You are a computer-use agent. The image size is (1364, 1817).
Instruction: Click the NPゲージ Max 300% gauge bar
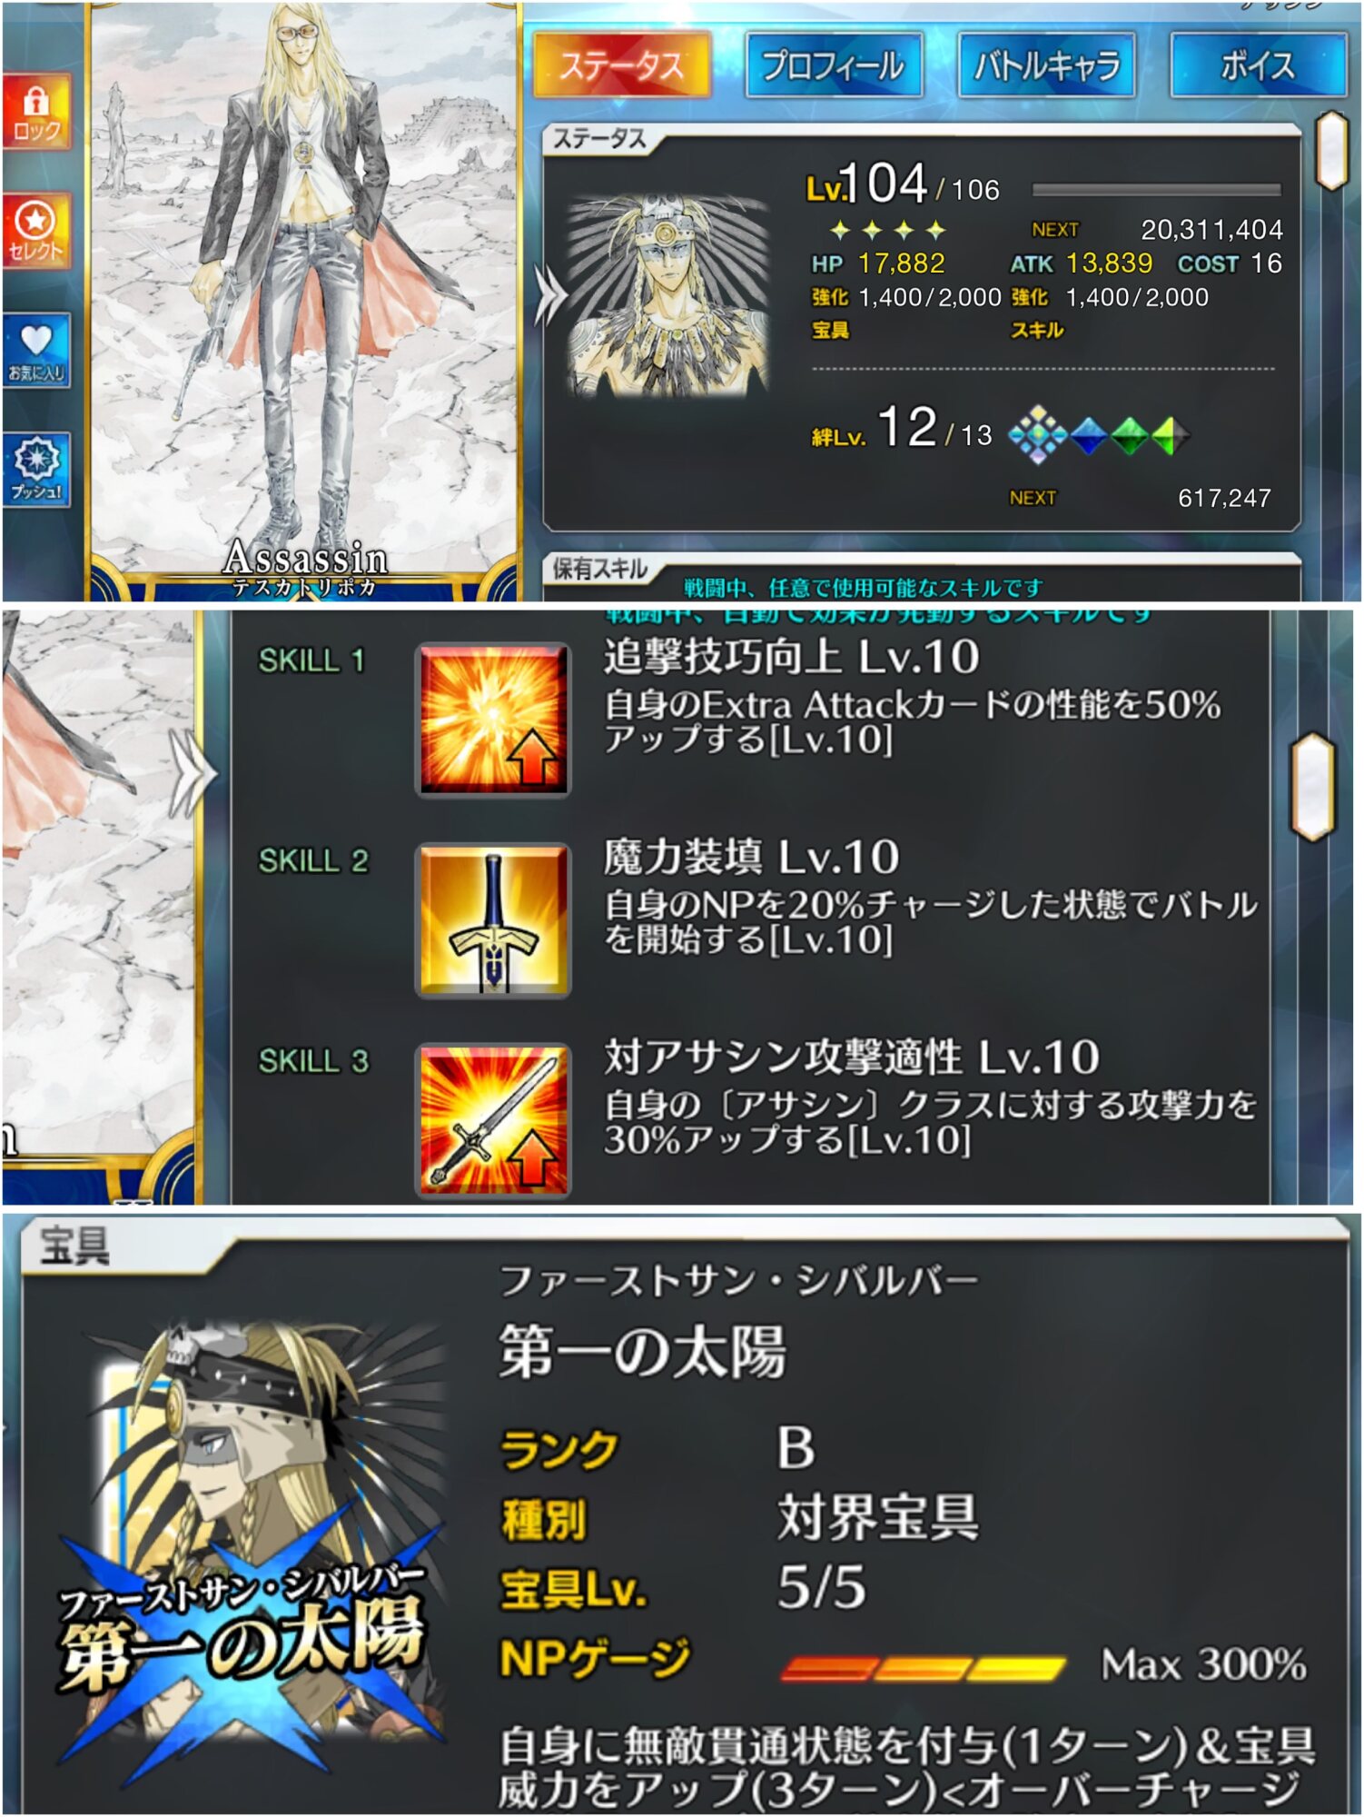[x=924, y=1667]
